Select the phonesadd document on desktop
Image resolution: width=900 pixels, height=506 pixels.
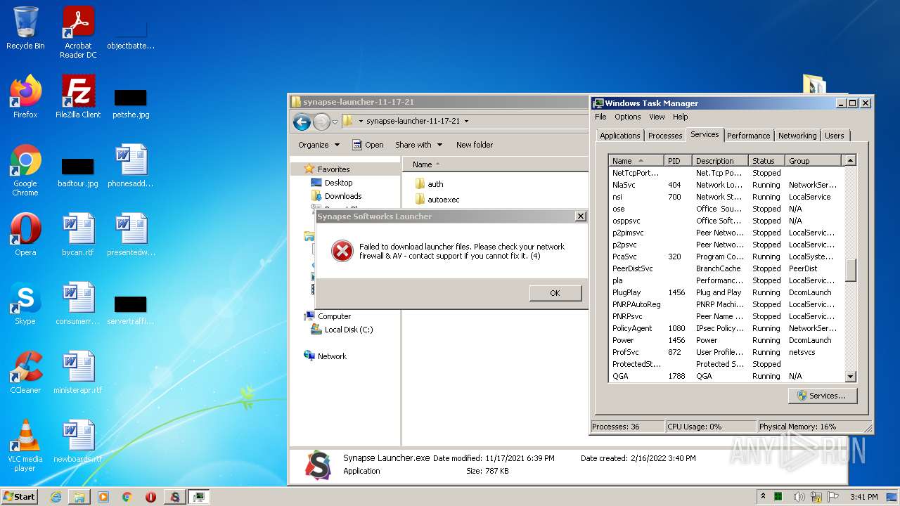coord(131,166)
